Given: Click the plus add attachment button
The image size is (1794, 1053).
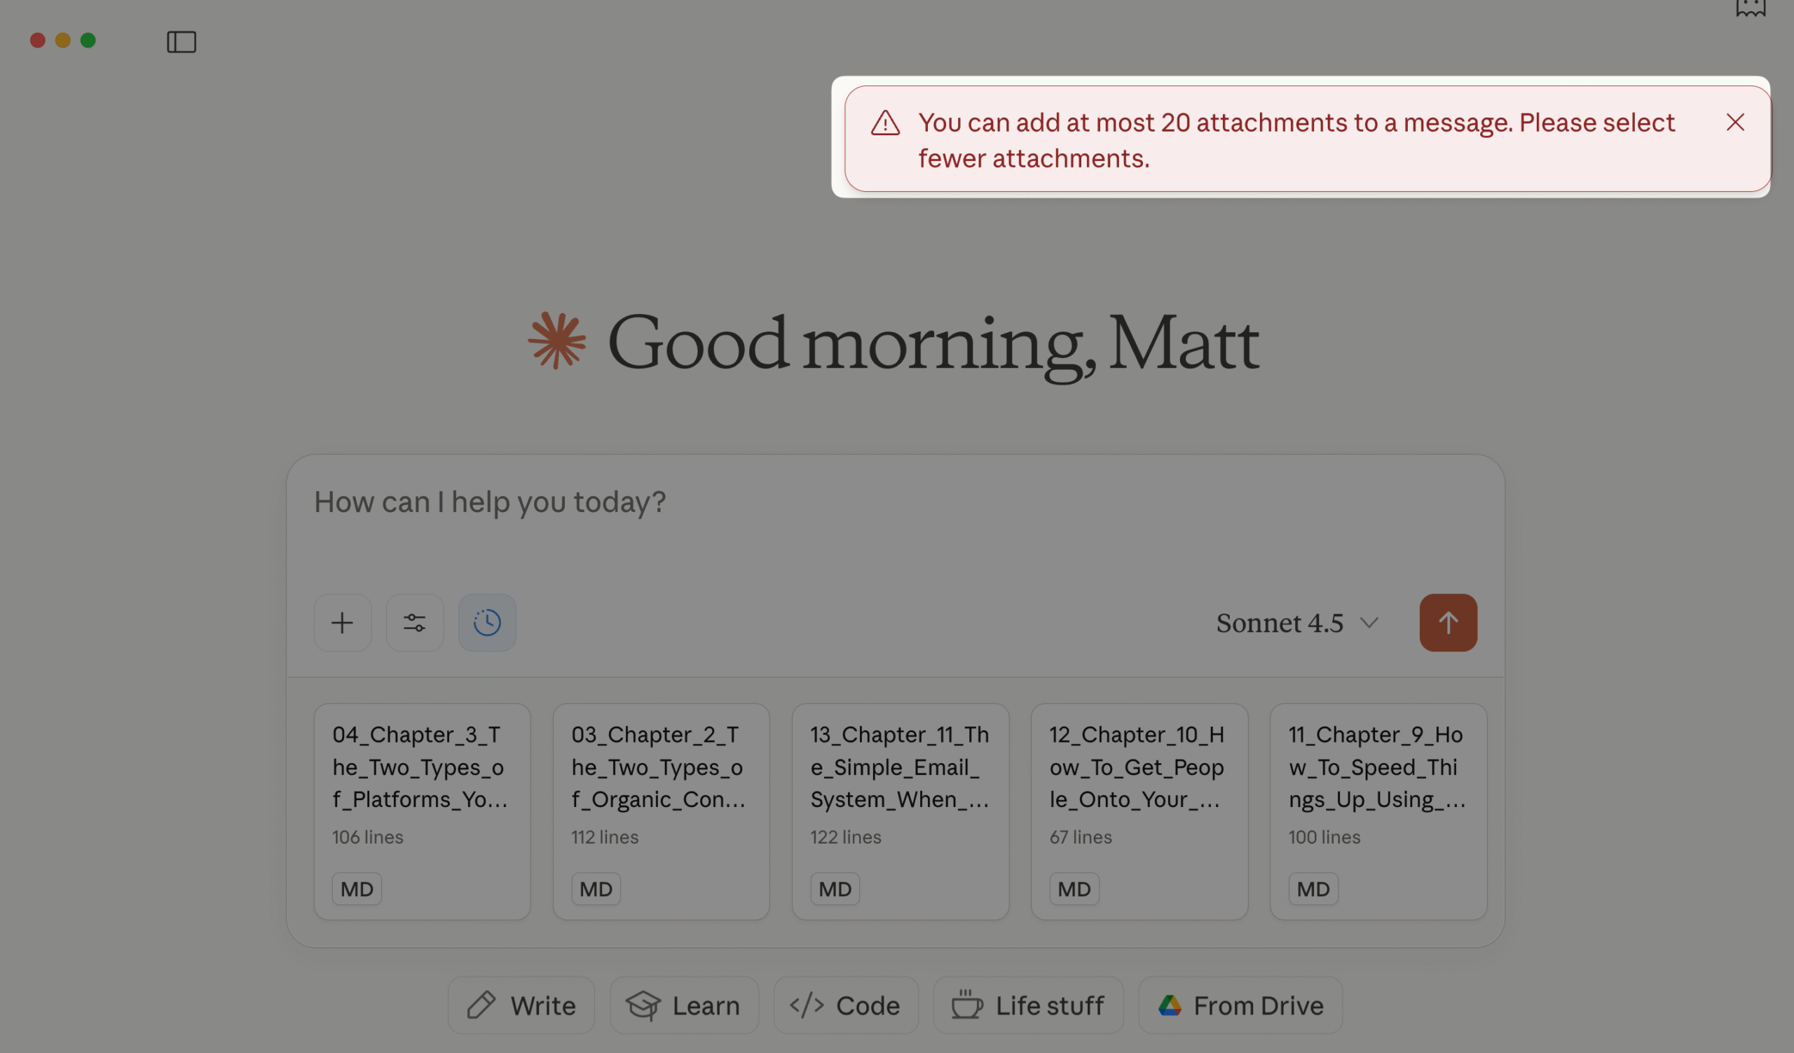Looking at the screenshot, I should click(343, 623).
